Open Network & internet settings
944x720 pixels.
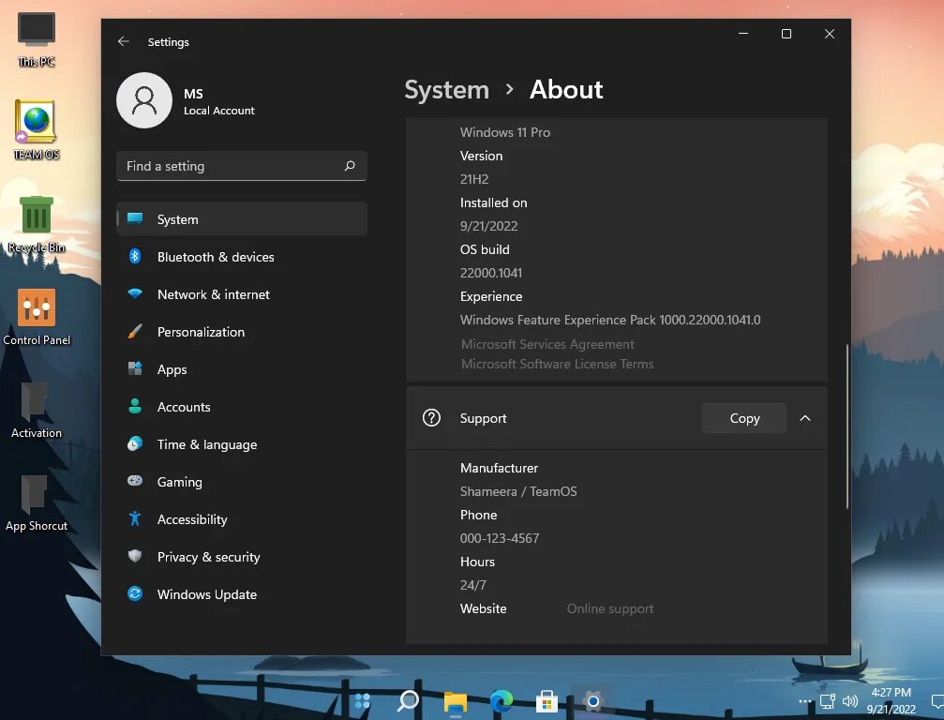[242, 294]
